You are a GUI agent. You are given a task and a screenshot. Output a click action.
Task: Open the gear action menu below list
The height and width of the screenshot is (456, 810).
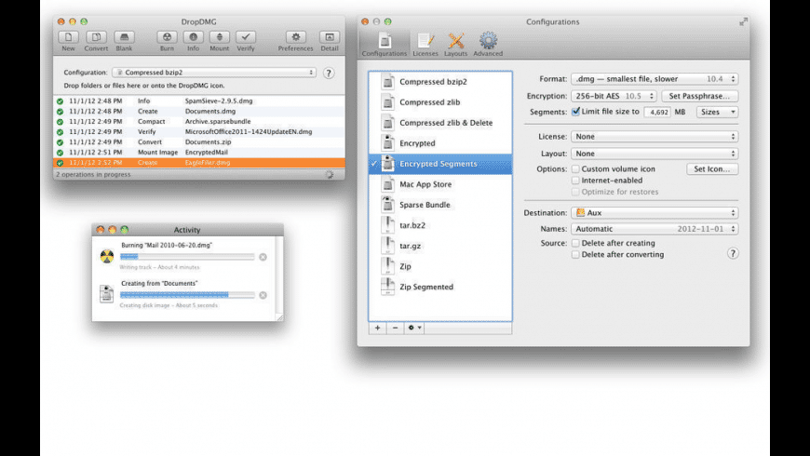pos(414,328)
